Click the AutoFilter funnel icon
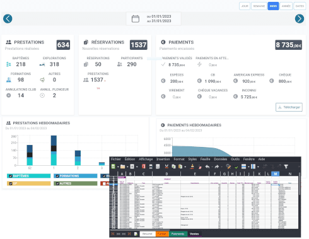Image resolution: width=309 pixels, height=239 pixels. pyautogui.click(x=286, y=166)
